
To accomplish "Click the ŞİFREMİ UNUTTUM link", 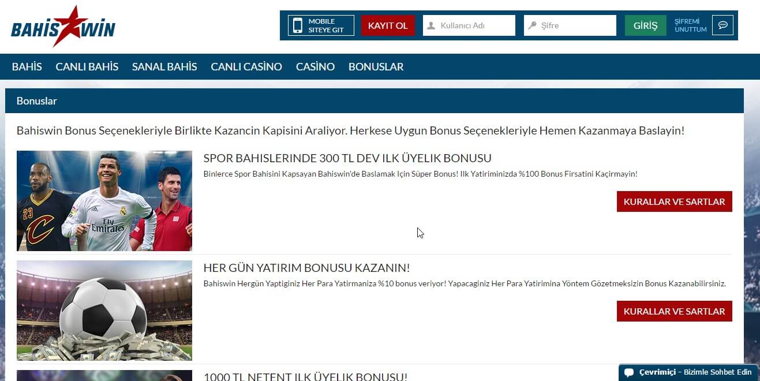I will point(690,25).
